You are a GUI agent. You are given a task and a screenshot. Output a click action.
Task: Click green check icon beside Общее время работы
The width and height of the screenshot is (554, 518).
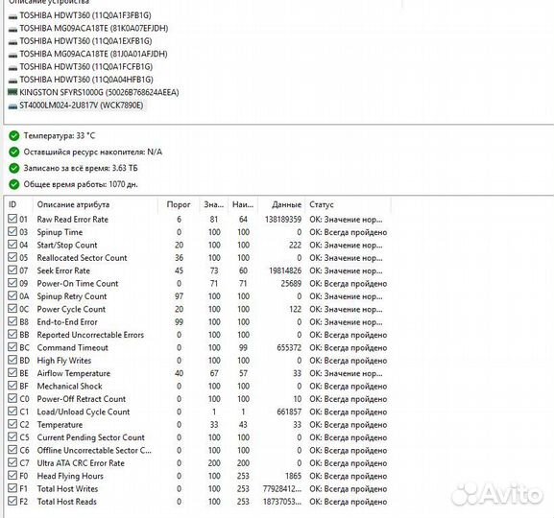[x=14, y=184]
